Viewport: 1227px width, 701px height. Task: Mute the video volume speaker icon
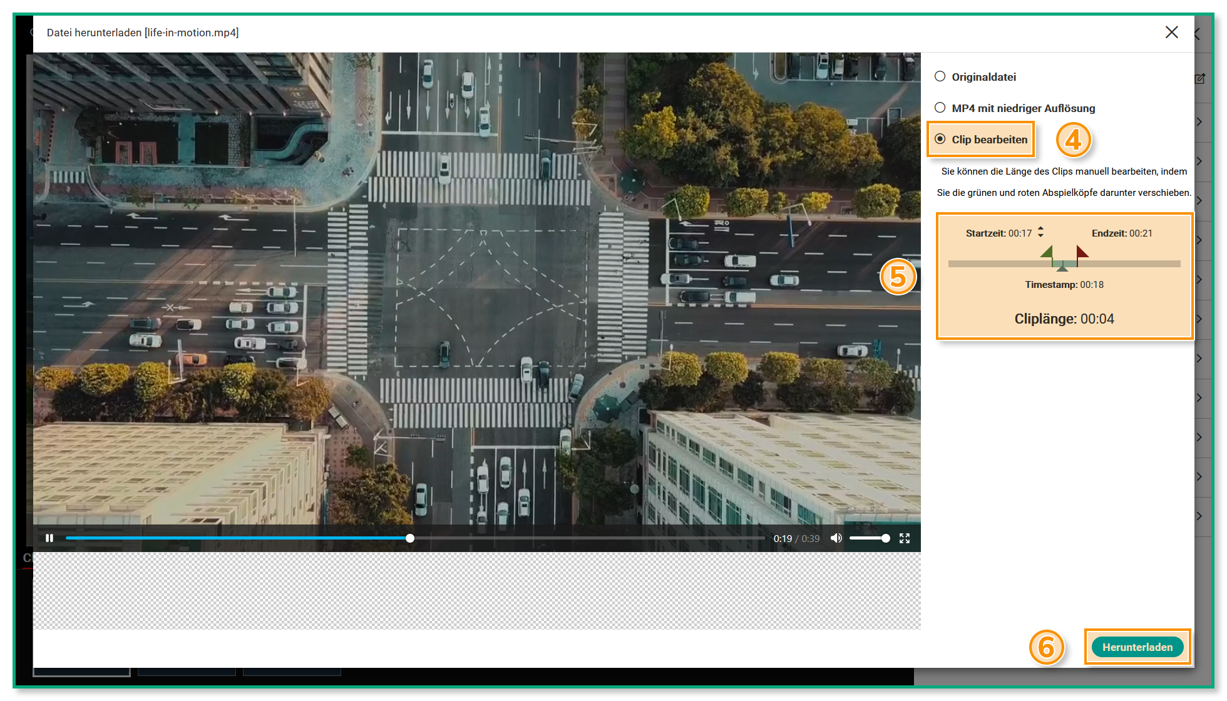point(836,538)
